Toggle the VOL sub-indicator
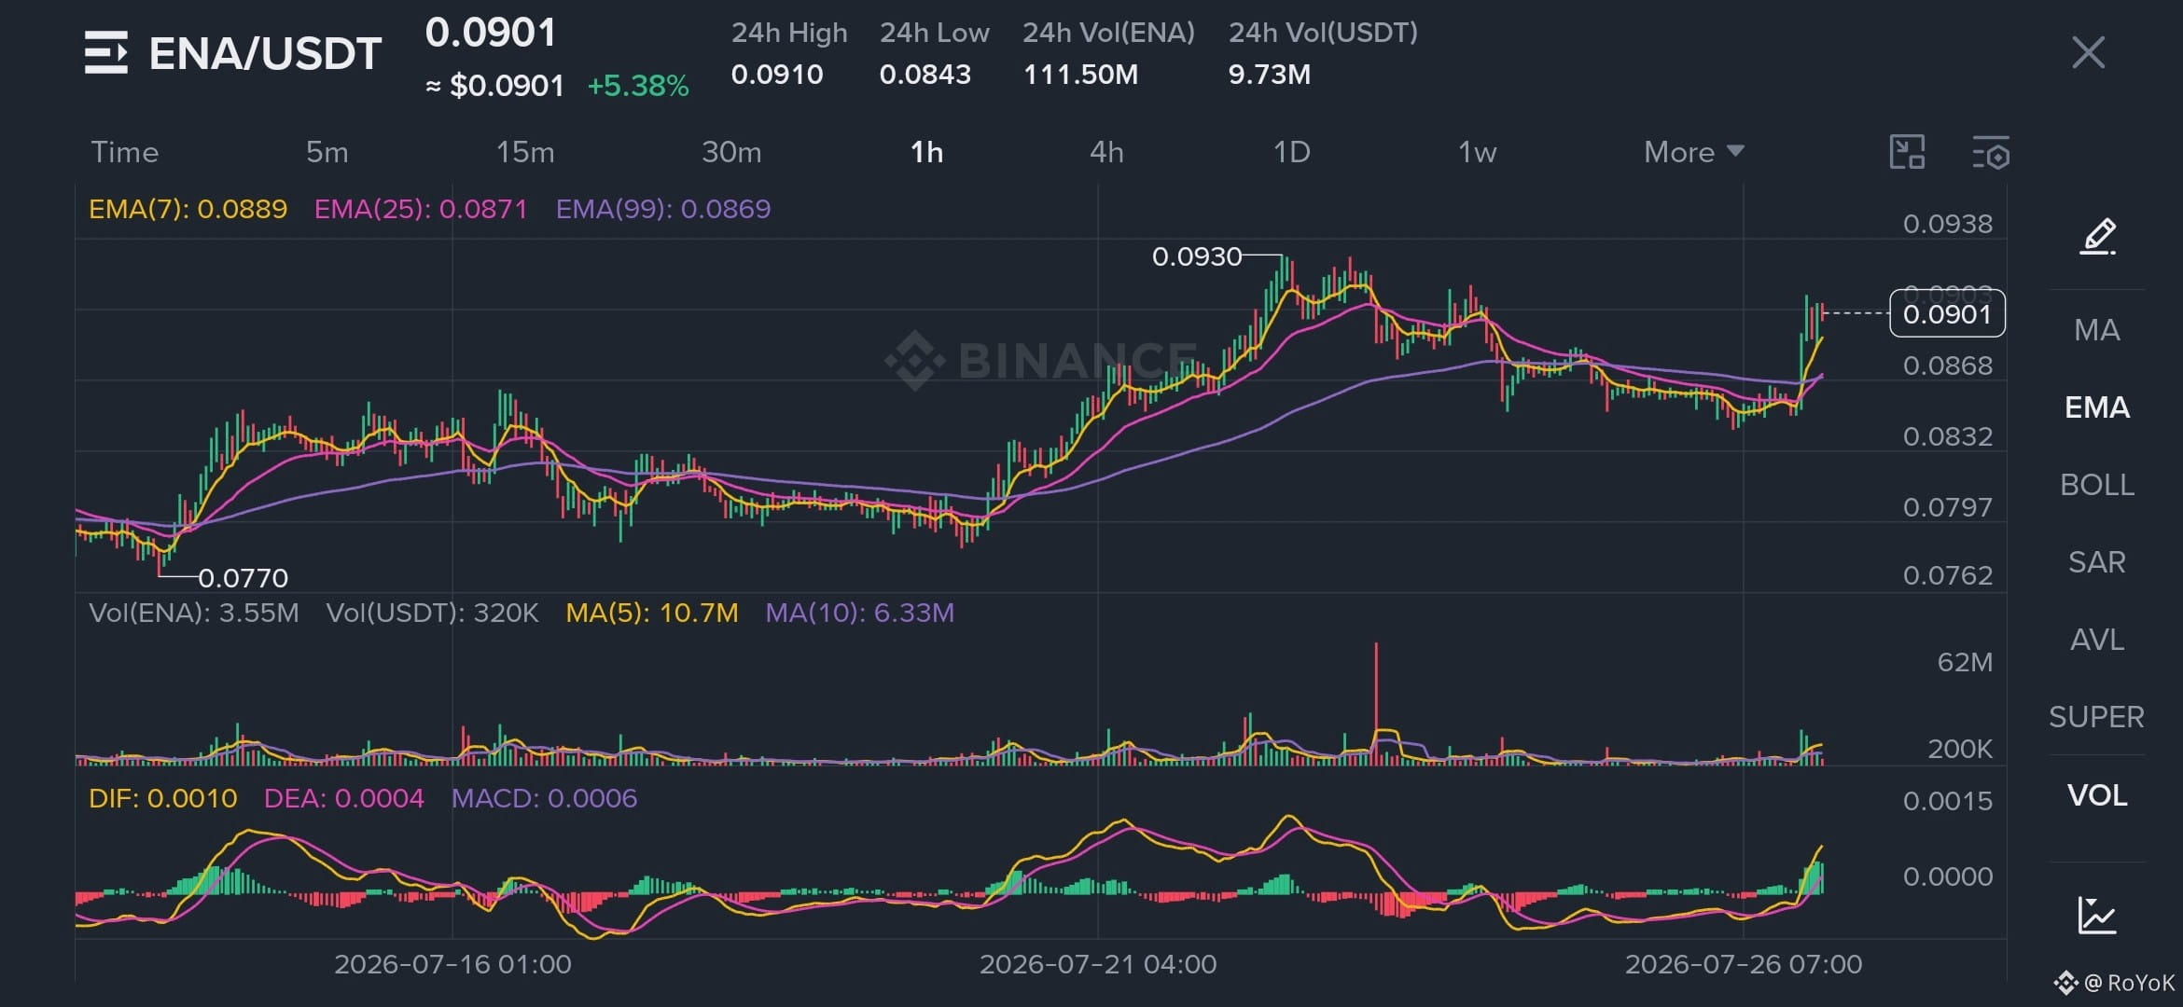The width and height of the screenshot is (2183, 1007). (x=2097, y=795)
